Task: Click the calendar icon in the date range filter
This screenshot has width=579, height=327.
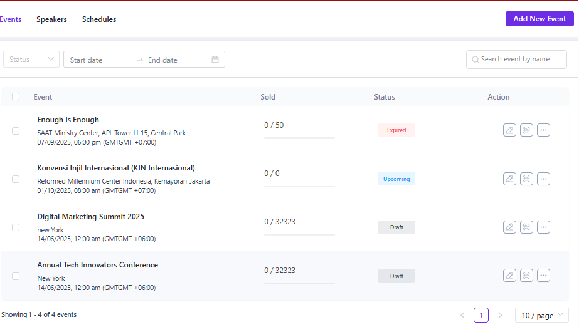Action: (215, 60)
